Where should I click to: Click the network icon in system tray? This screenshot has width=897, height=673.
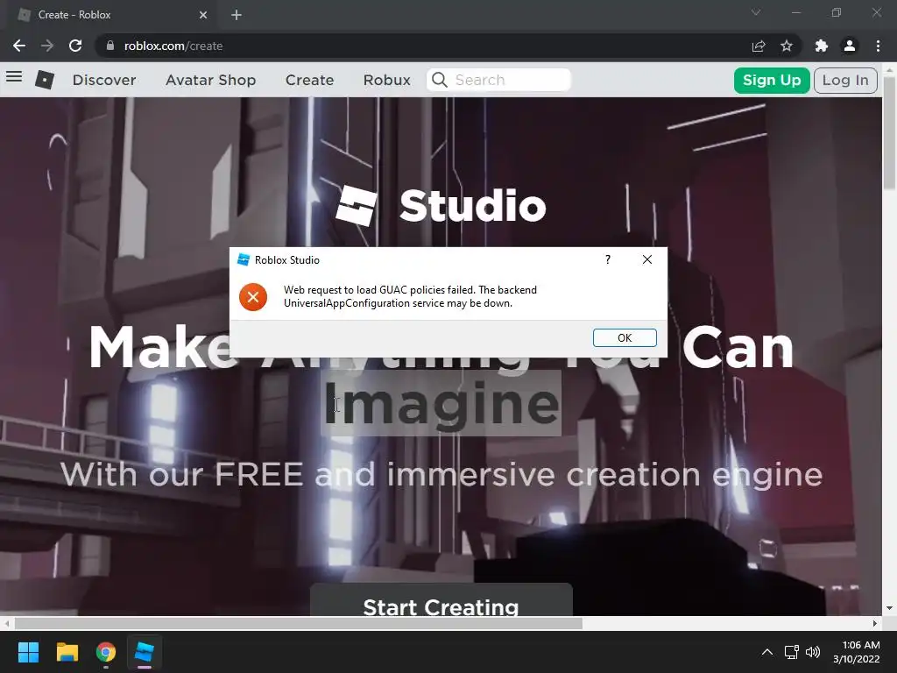tap(791, 652)
